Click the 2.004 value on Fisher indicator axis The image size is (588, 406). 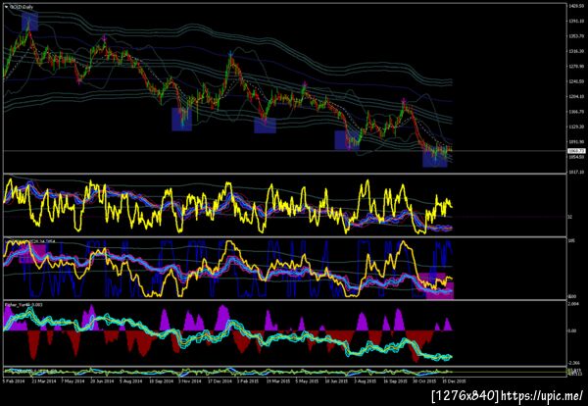pos(573,304)
